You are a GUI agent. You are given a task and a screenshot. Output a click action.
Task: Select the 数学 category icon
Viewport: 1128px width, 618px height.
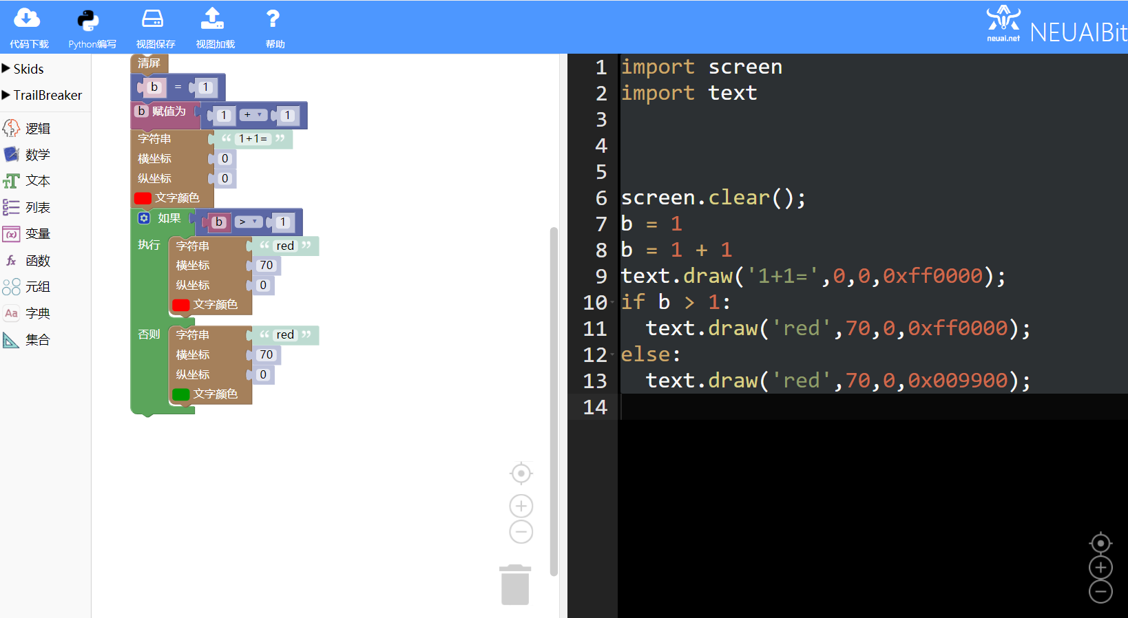[11, 154]
